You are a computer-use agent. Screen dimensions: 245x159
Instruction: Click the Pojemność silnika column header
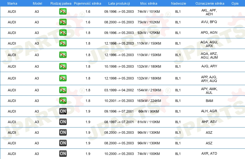tap(87, 3)
